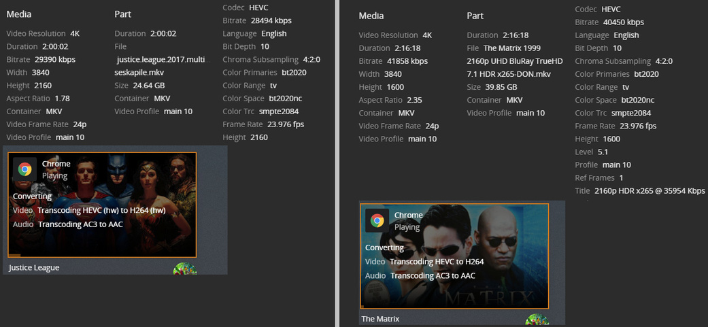The width and height of the screenshot is (708, 327).
Task: Click 'Height 1600' under Matrix Media heading
Action: point(382,87)
